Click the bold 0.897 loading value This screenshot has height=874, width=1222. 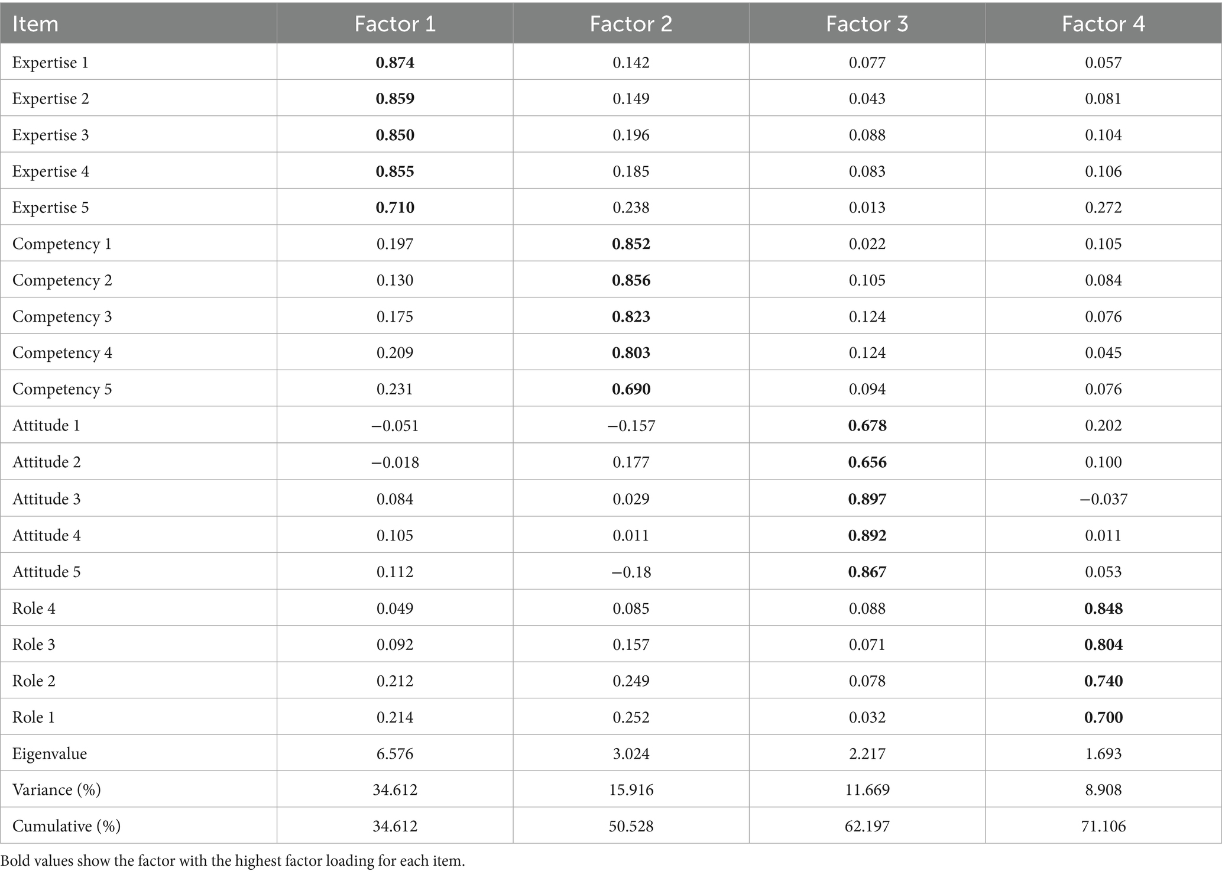(x=867, y=499)
